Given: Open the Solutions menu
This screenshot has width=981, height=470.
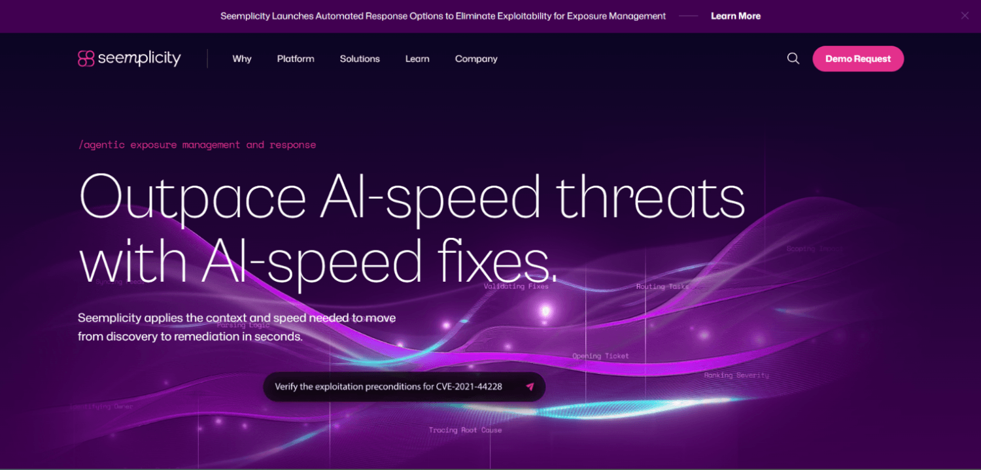Looking at the screenshot, I should 360,59.
